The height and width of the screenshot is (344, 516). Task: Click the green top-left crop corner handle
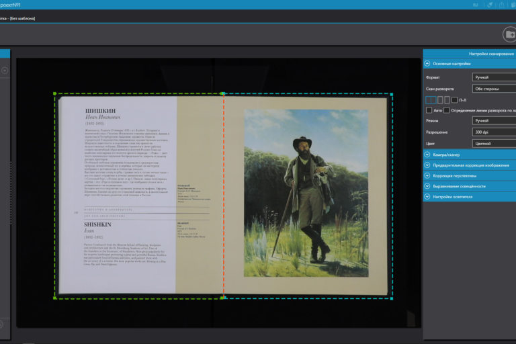55,94
